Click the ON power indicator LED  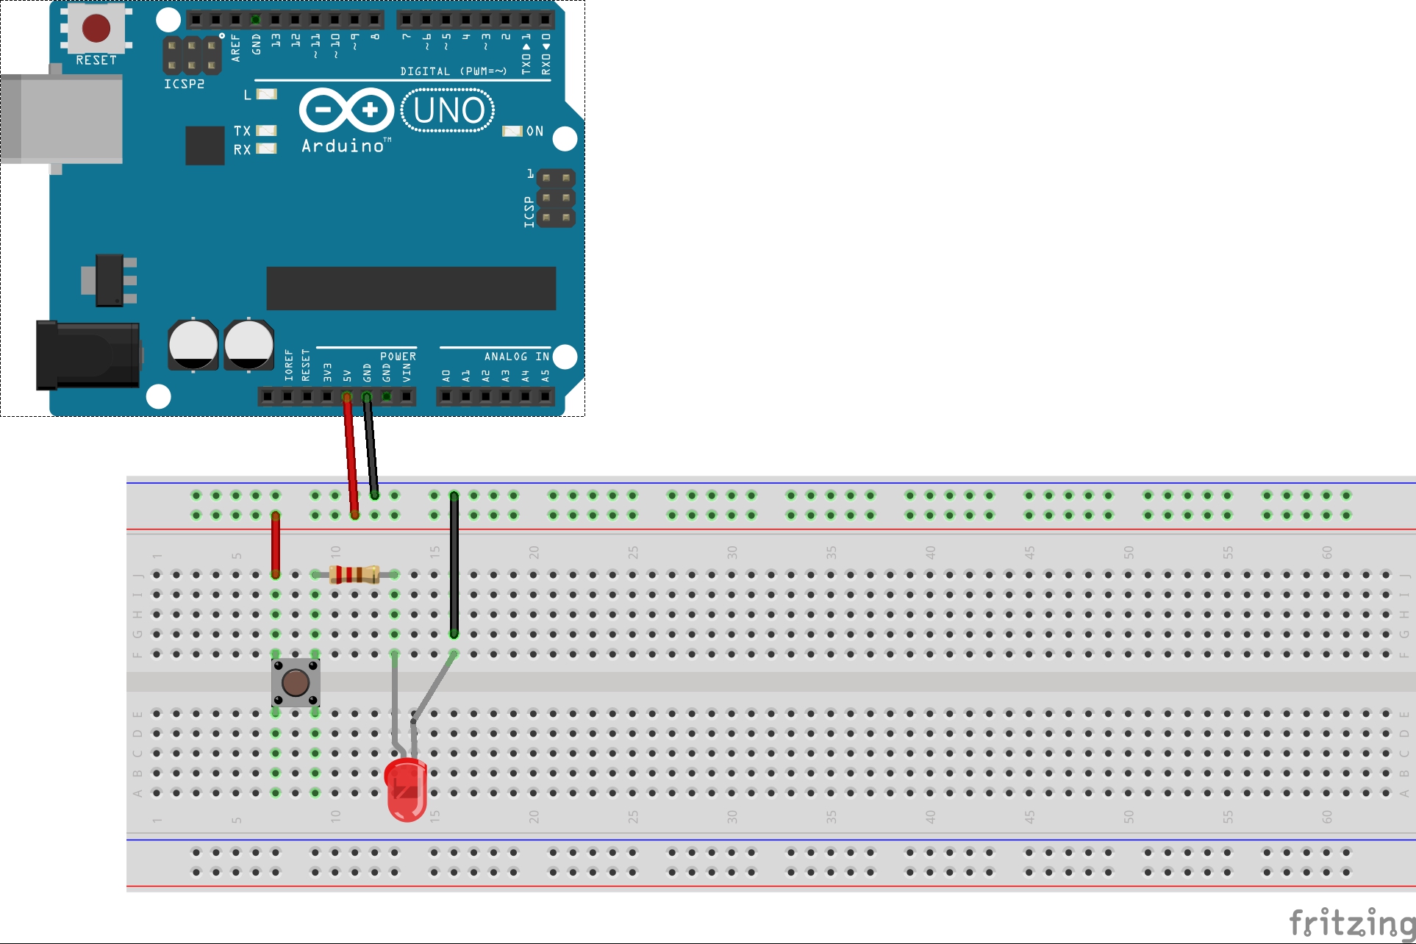tap(512, 131)
